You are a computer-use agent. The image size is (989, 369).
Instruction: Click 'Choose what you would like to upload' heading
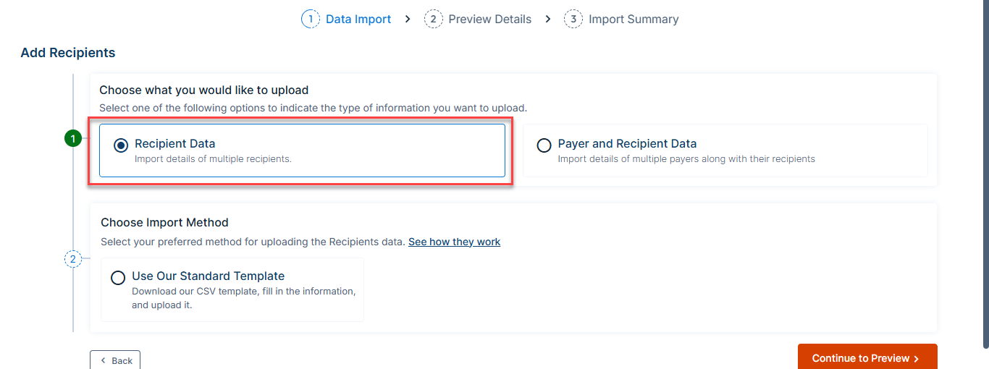point(204,90)
